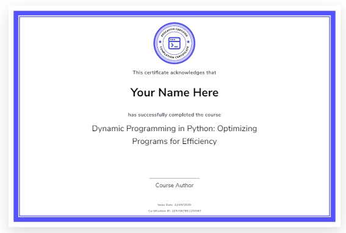
Task: Click the right star on the badge
Action: tap(188, 41)
